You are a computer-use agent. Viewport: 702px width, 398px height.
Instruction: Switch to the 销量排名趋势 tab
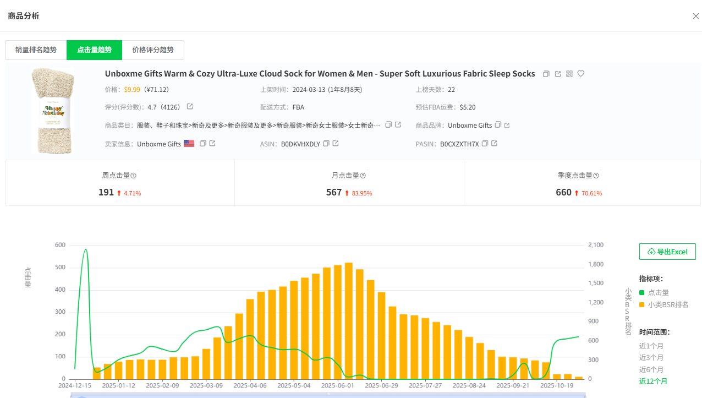(36, 50)
